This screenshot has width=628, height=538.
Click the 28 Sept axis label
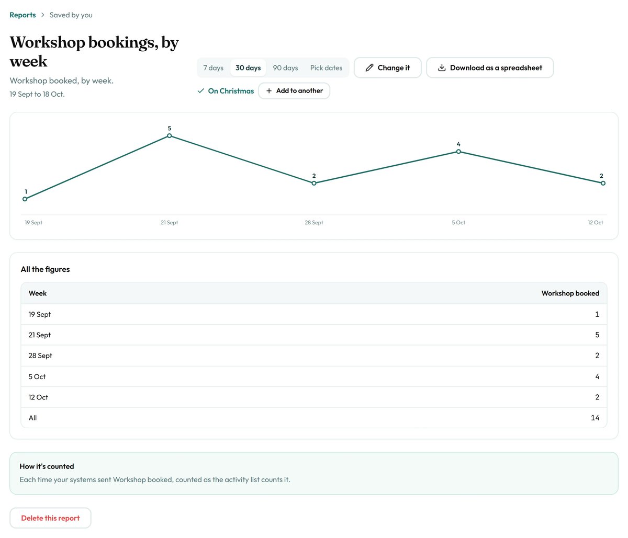coord(314,223)
